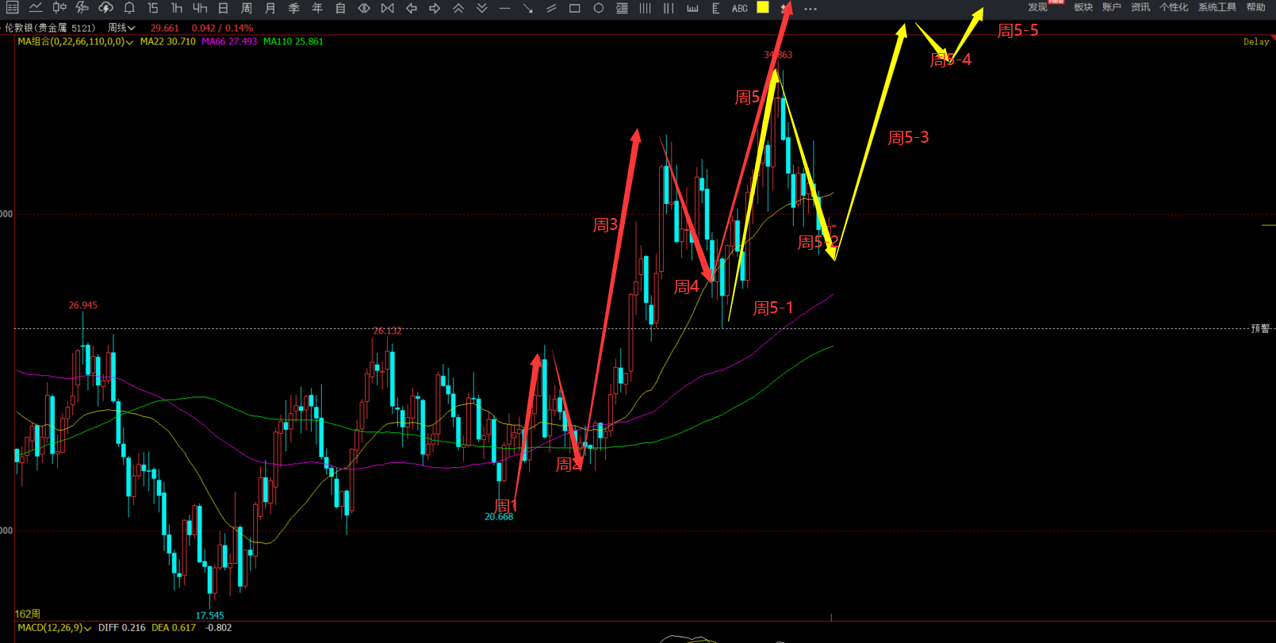
Task: Select the circle drawing tool
Action: 599,8
